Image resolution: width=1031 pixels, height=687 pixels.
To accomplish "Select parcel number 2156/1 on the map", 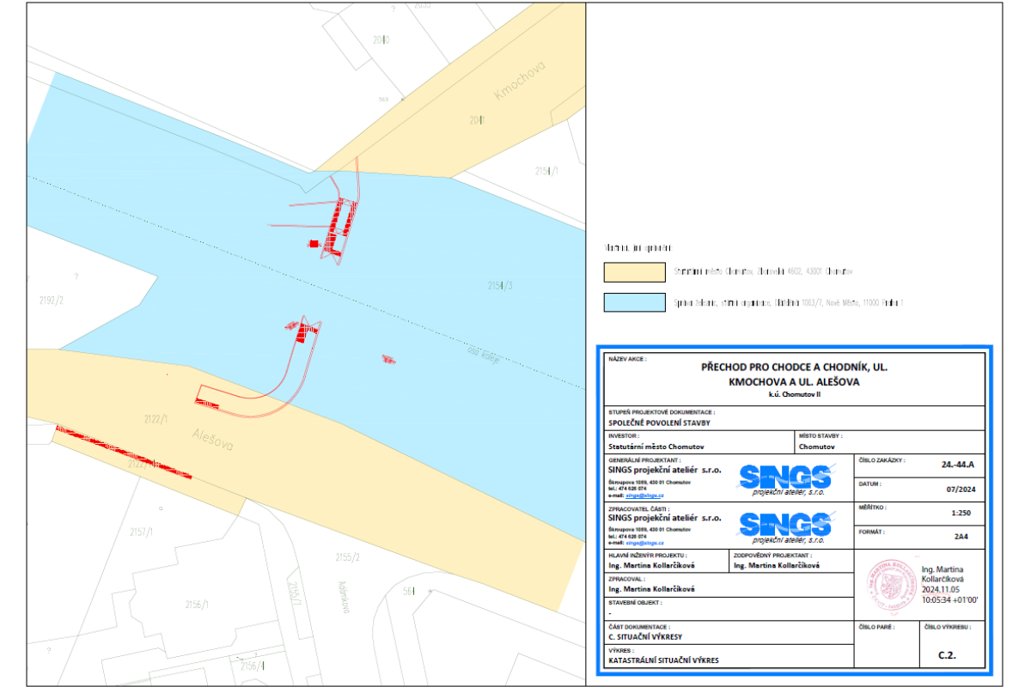I will click(x=197, y=605).
